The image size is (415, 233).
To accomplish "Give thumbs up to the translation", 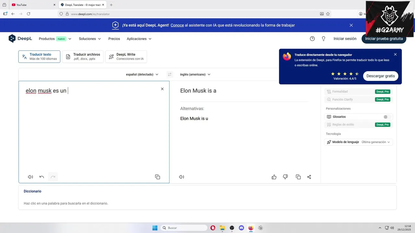I will click(x=274, y=177).
